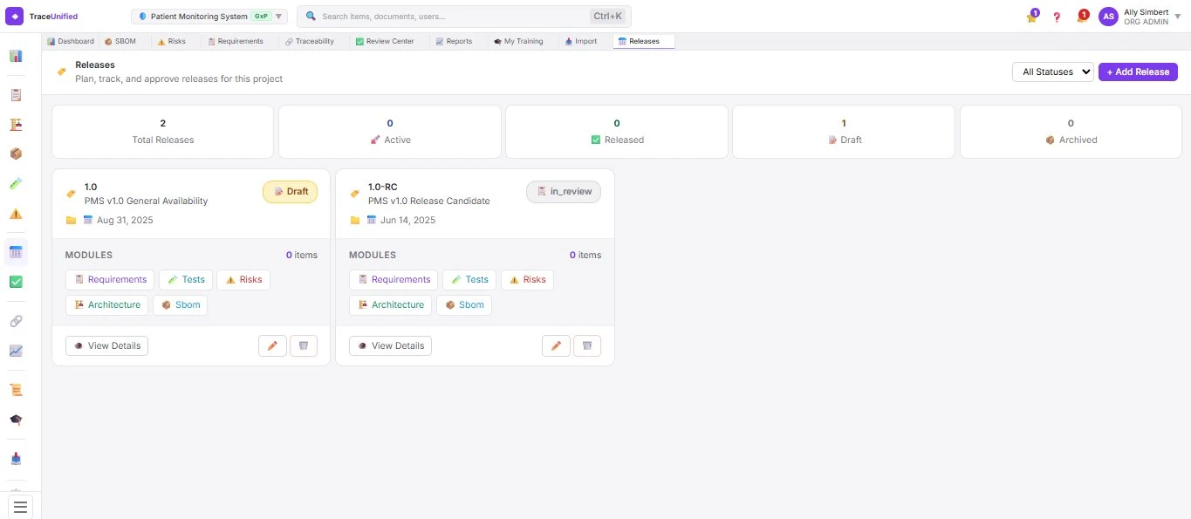Click the AS user avatar
1191x519 pixels.
(1108, 17)
